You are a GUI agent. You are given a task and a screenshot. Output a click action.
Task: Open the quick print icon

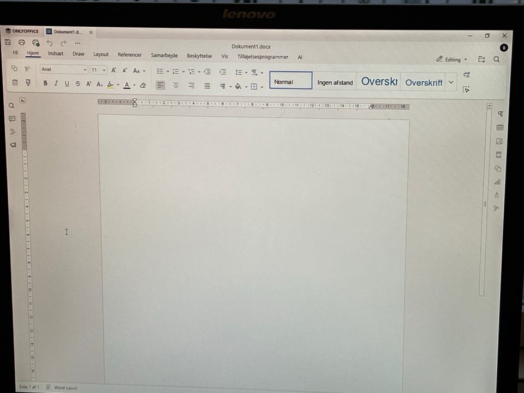pos(36,43)
